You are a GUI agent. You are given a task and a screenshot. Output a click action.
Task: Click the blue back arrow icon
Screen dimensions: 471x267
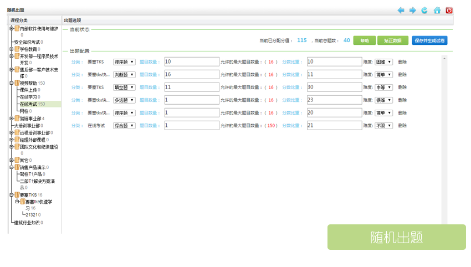pyautogui.click(x=401, y=10)
